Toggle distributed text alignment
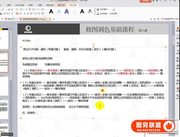Image resolution: width=180 pixels, height=137 pixels. coord(31,13)
